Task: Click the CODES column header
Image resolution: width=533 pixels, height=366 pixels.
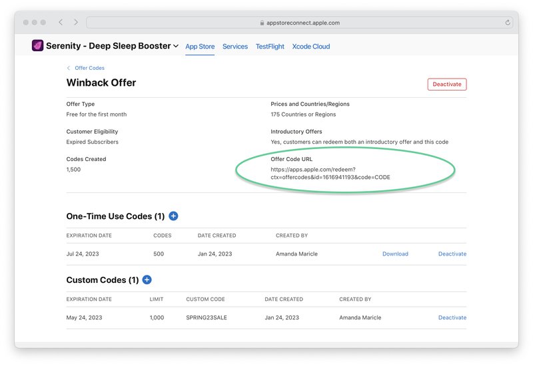Action: coord(162,236)
